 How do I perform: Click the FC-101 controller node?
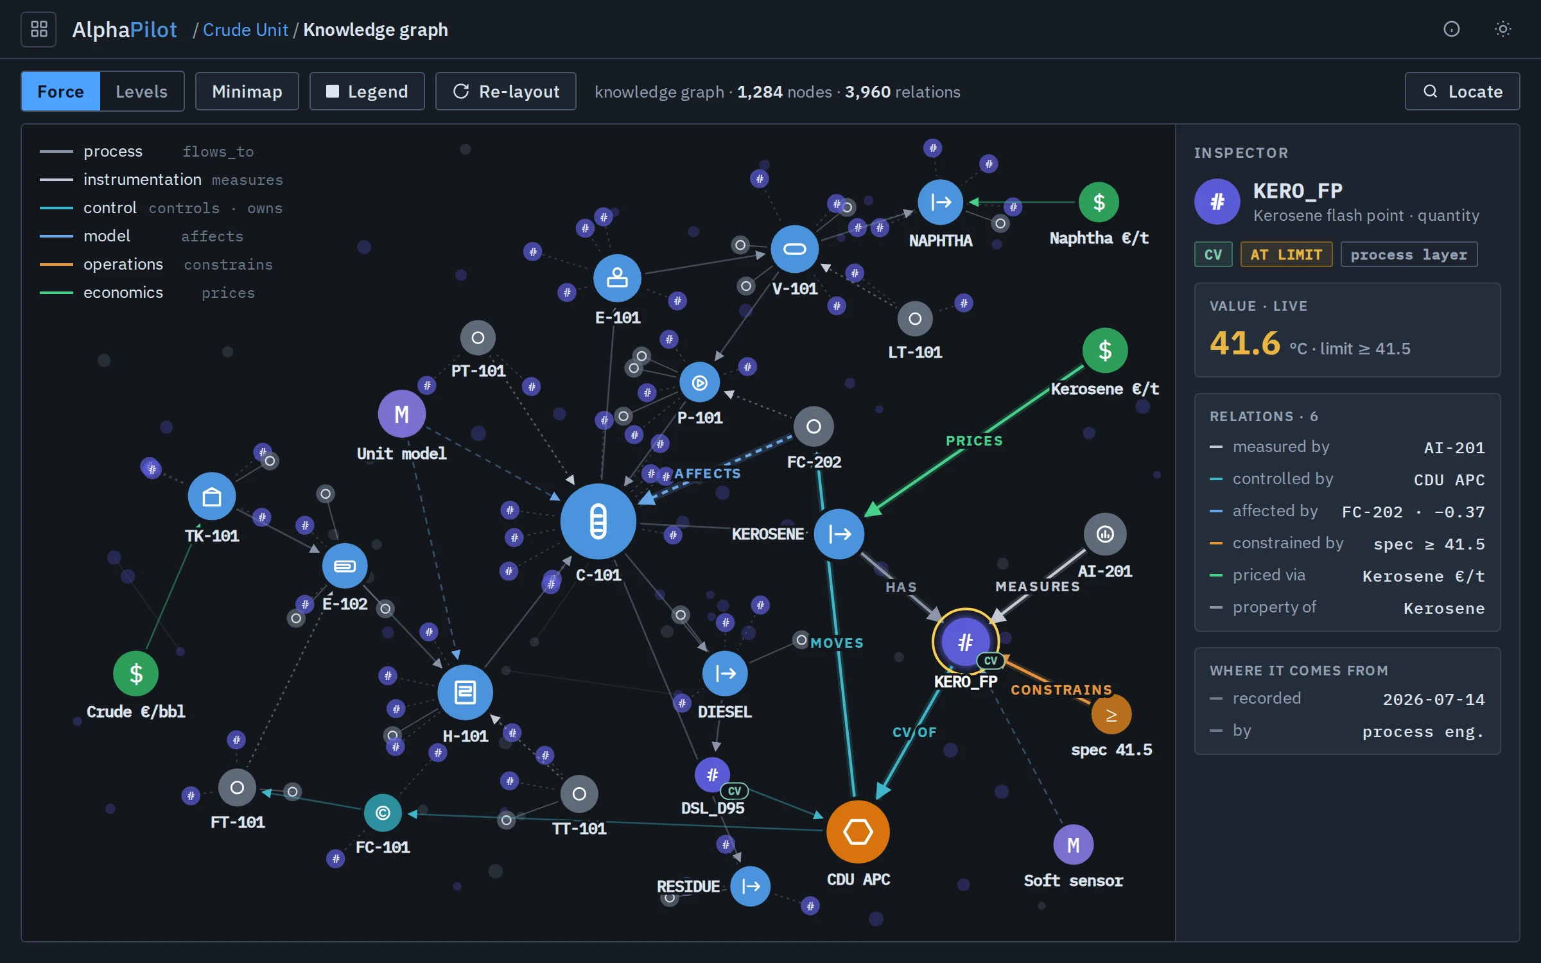(x=383, y=813)
